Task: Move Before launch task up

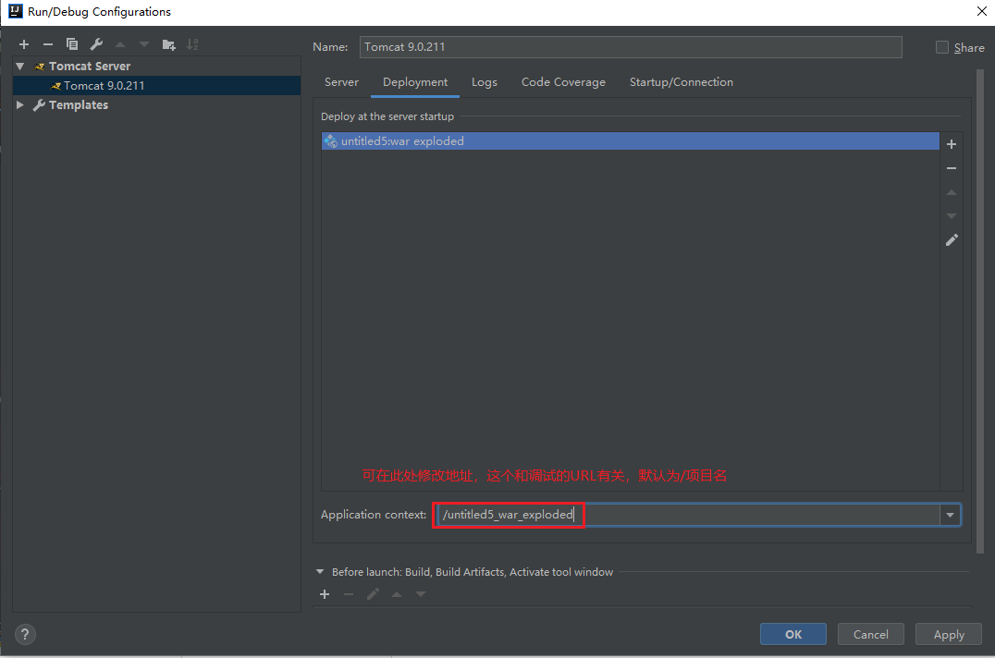Action: point(397,594)
